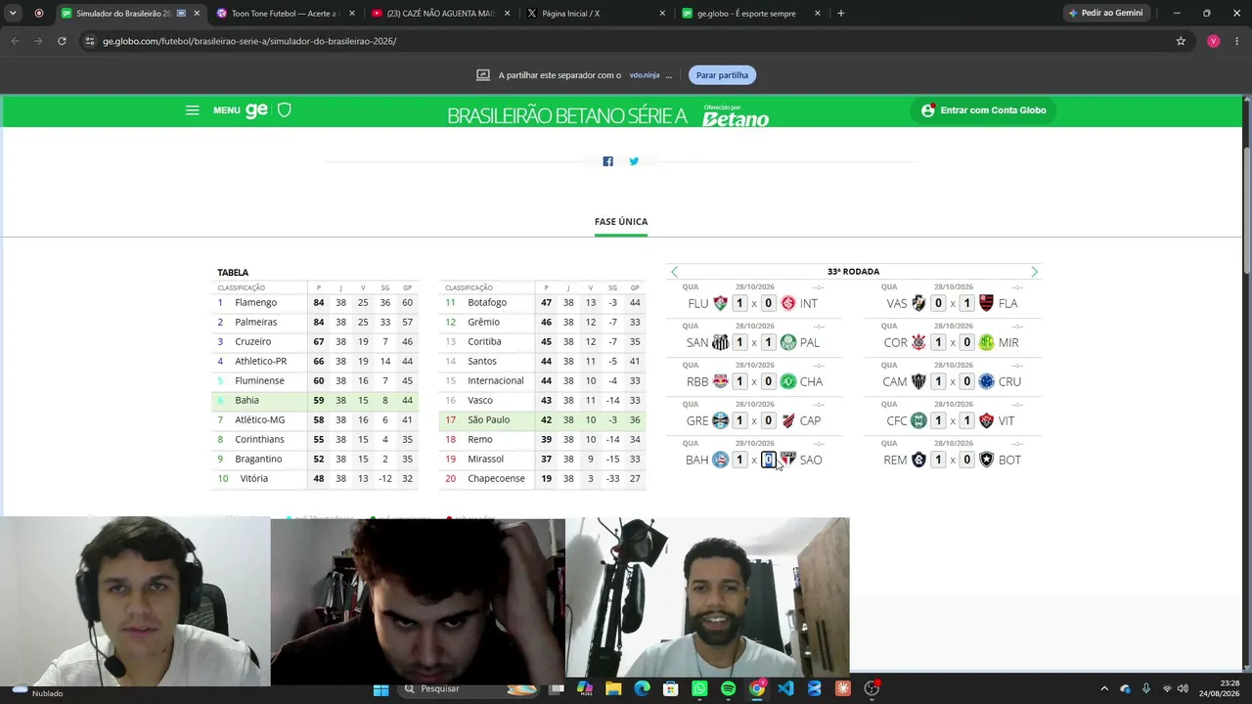Advance to next round with right arrow
This screenshot has width=1252, height=704.
click(x=1034, y=272)
